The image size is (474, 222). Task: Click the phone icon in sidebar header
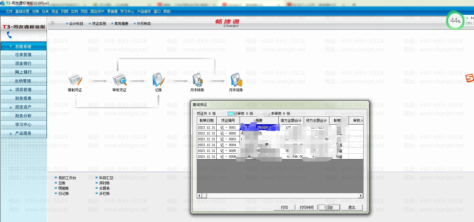coord(9,35)
